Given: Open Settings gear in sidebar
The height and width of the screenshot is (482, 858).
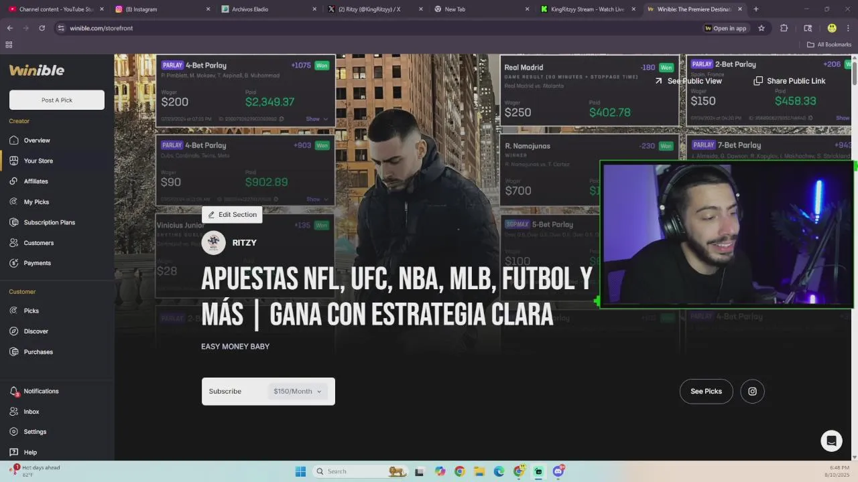Looking at the screenshot, I should click(x=13, y=432).
